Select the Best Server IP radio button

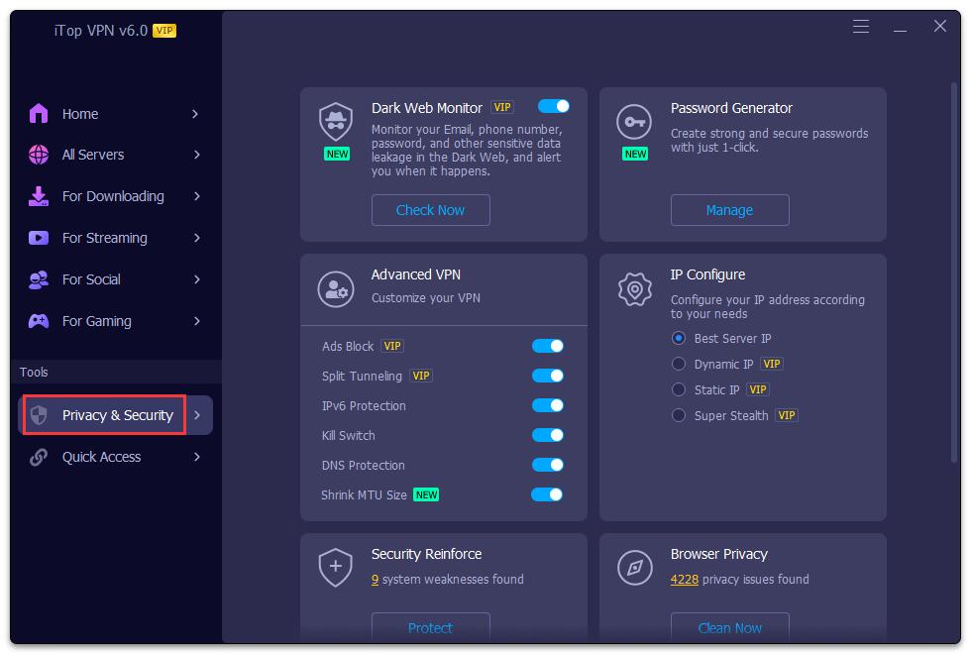point(679,338)
